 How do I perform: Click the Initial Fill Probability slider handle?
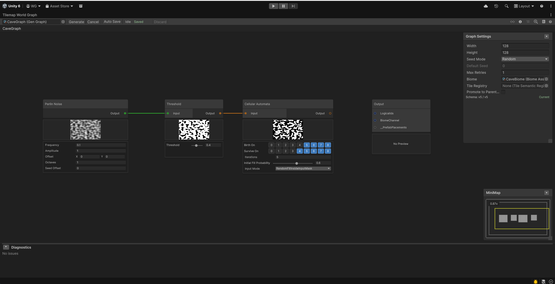click(x=296, y=163)
